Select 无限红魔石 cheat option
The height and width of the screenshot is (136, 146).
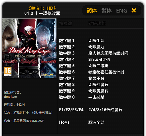coord(98,85)
